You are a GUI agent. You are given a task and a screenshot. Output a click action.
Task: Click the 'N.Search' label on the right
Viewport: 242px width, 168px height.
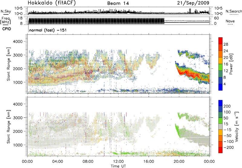coord(234,11)
